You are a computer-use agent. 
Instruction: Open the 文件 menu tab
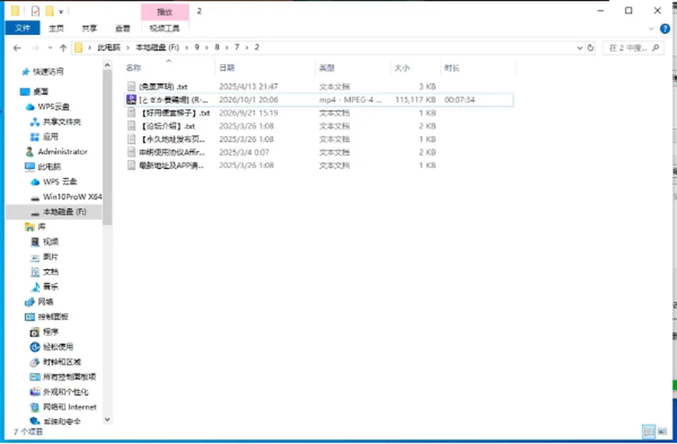(x=23, y=28)
